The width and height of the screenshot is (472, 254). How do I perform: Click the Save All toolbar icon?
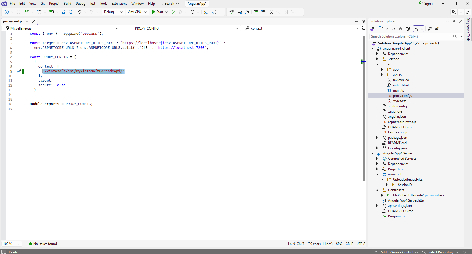tap(71, 12)
